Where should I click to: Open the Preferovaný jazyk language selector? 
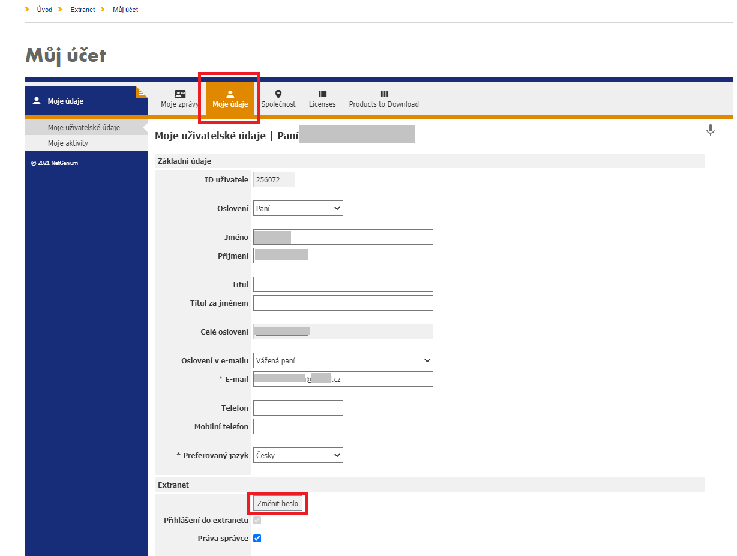[298, 455]
